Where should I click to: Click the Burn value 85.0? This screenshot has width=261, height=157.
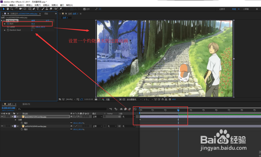(x=33, y=24)
